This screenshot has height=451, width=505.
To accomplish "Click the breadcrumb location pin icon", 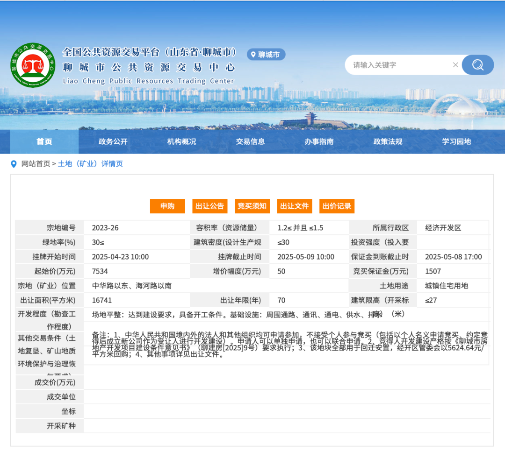I will tap(13, 164).
